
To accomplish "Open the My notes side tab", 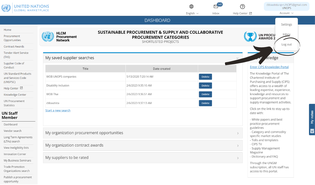I will coord(312,119).
